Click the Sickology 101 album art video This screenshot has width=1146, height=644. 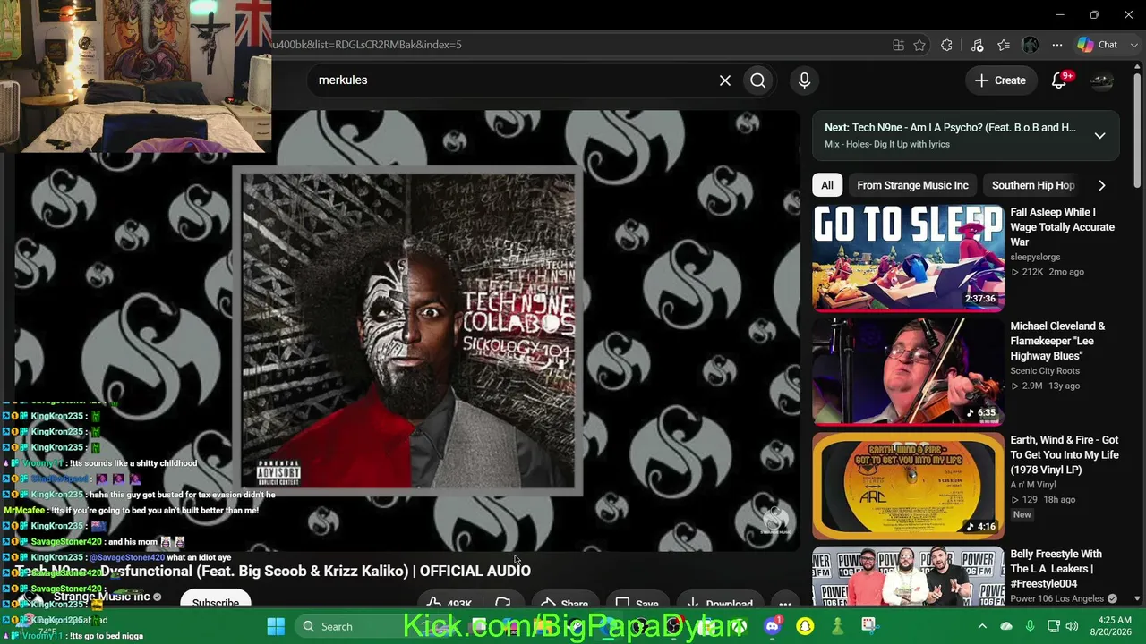pyautogui.click(x=408, y=331)
